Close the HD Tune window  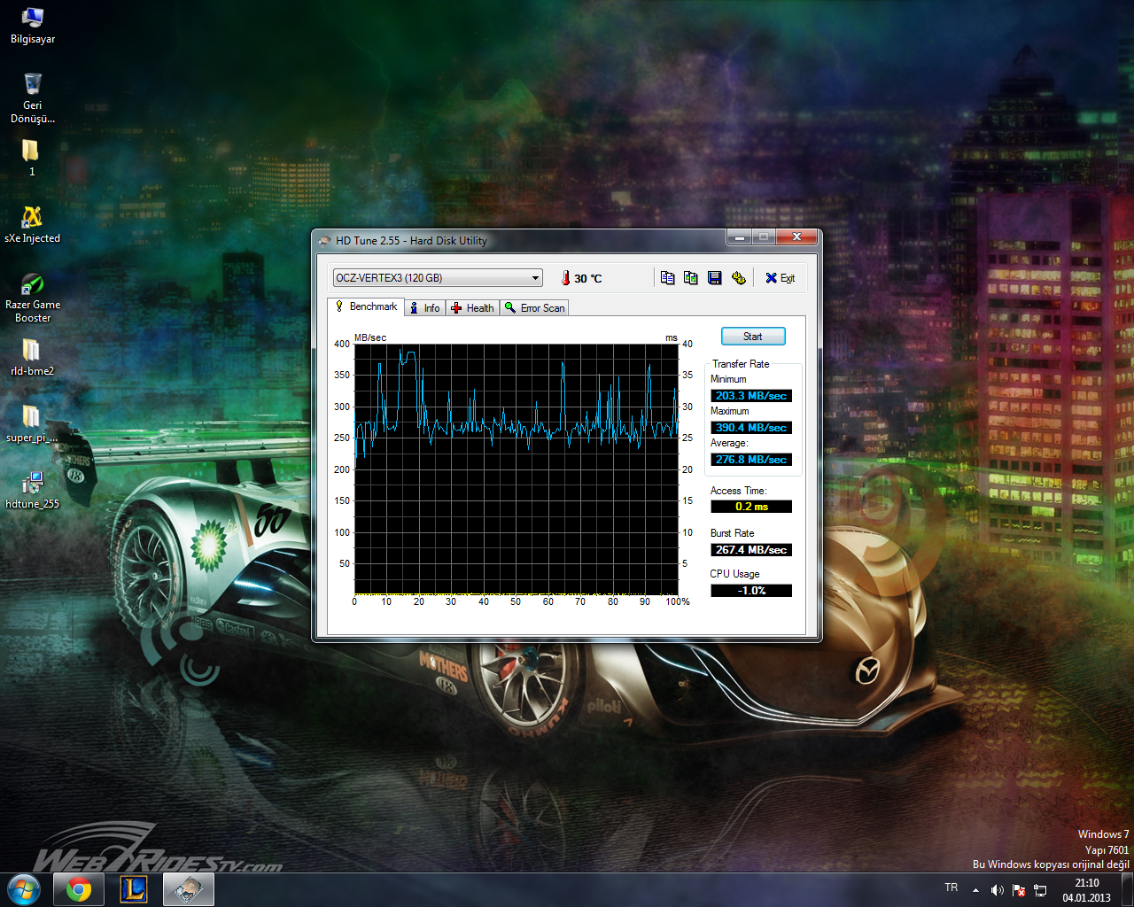click(x=796, y=236)
